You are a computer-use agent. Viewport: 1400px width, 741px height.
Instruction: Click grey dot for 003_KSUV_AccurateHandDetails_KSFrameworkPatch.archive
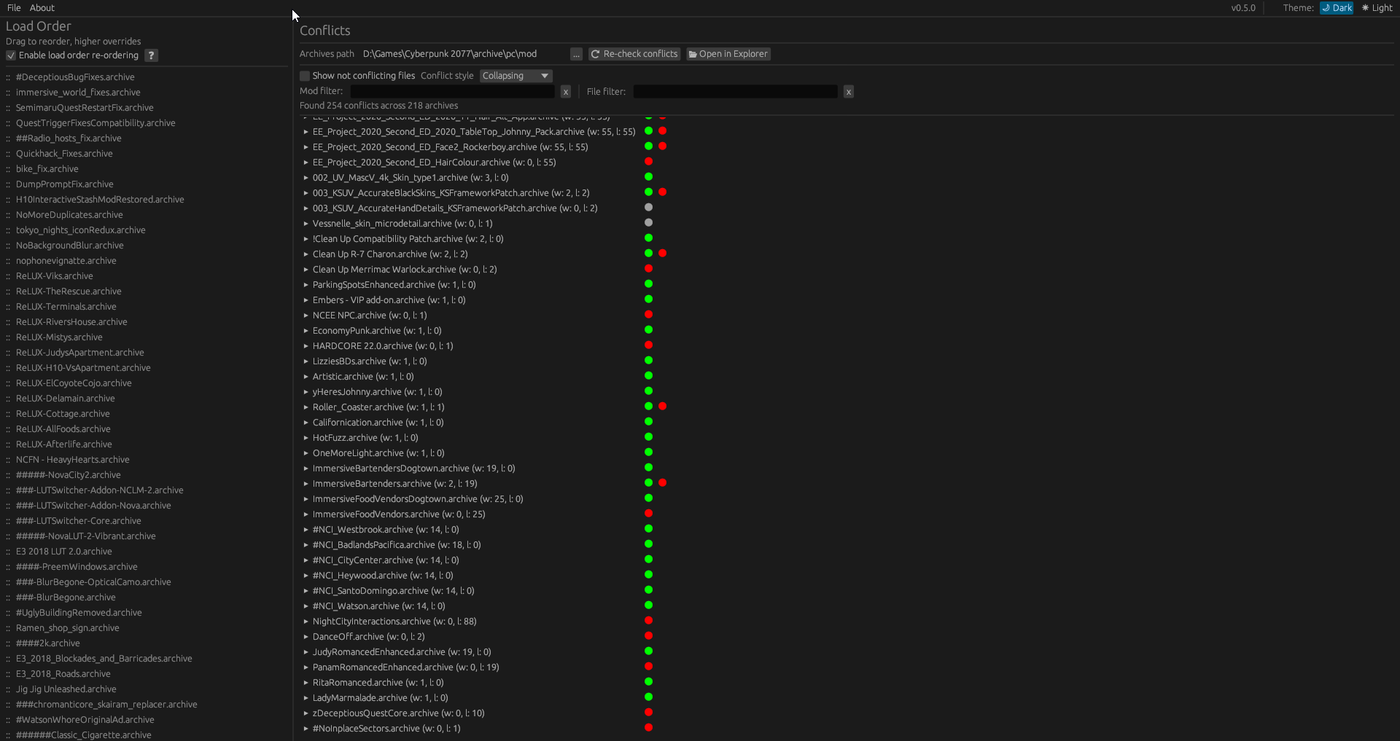tap(648, 207)
